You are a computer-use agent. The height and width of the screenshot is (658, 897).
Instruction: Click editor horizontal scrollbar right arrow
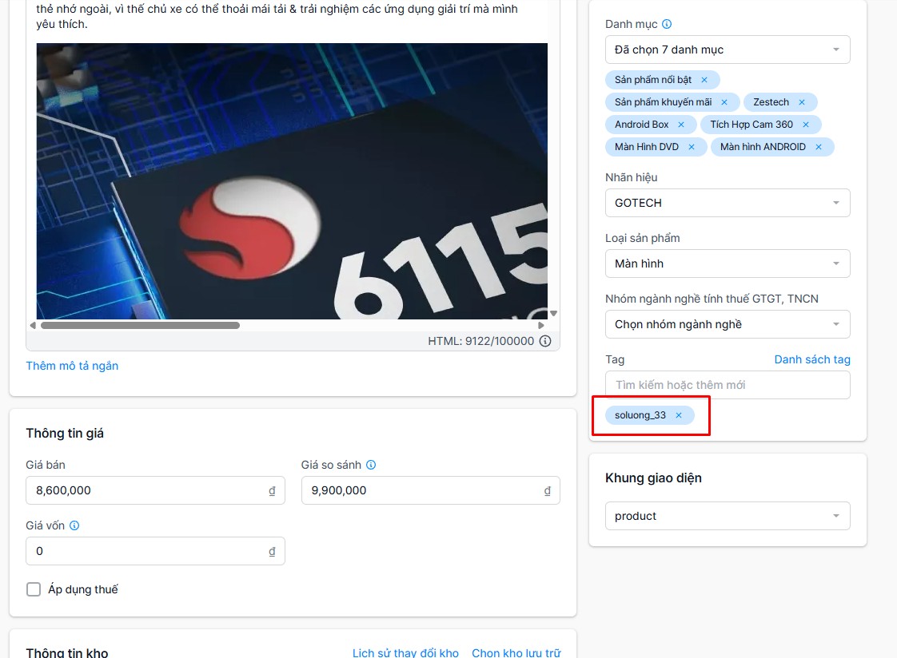(x=541, y=326)
